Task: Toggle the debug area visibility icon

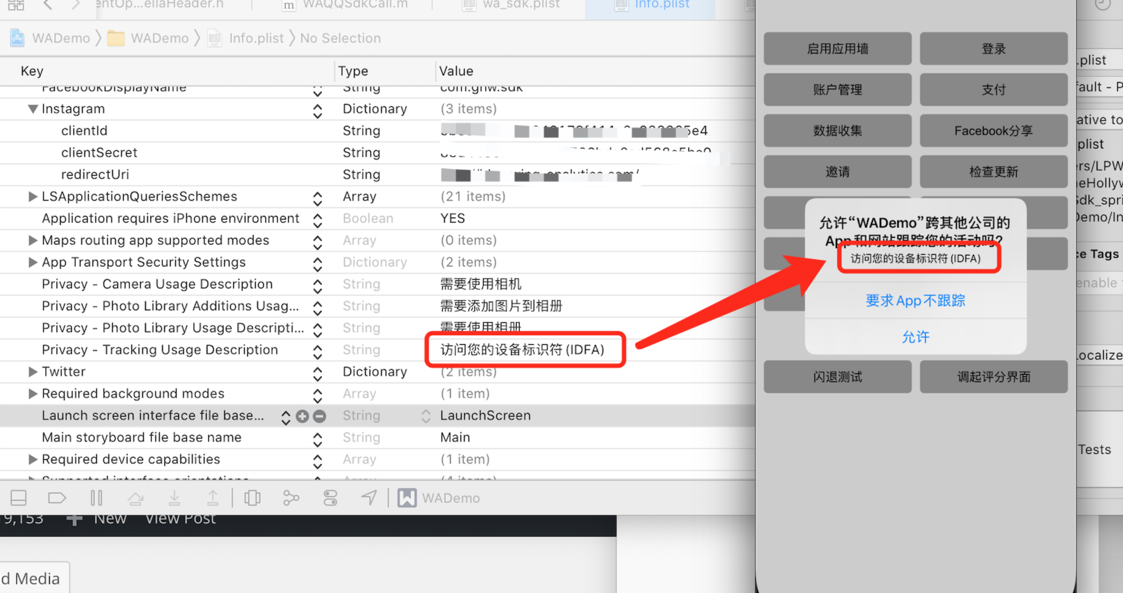Action: (18, 498)
